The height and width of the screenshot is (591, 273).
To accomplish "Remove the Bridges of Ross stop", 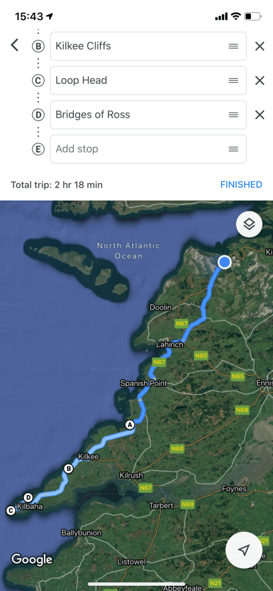I will click(x=260, y=114).
